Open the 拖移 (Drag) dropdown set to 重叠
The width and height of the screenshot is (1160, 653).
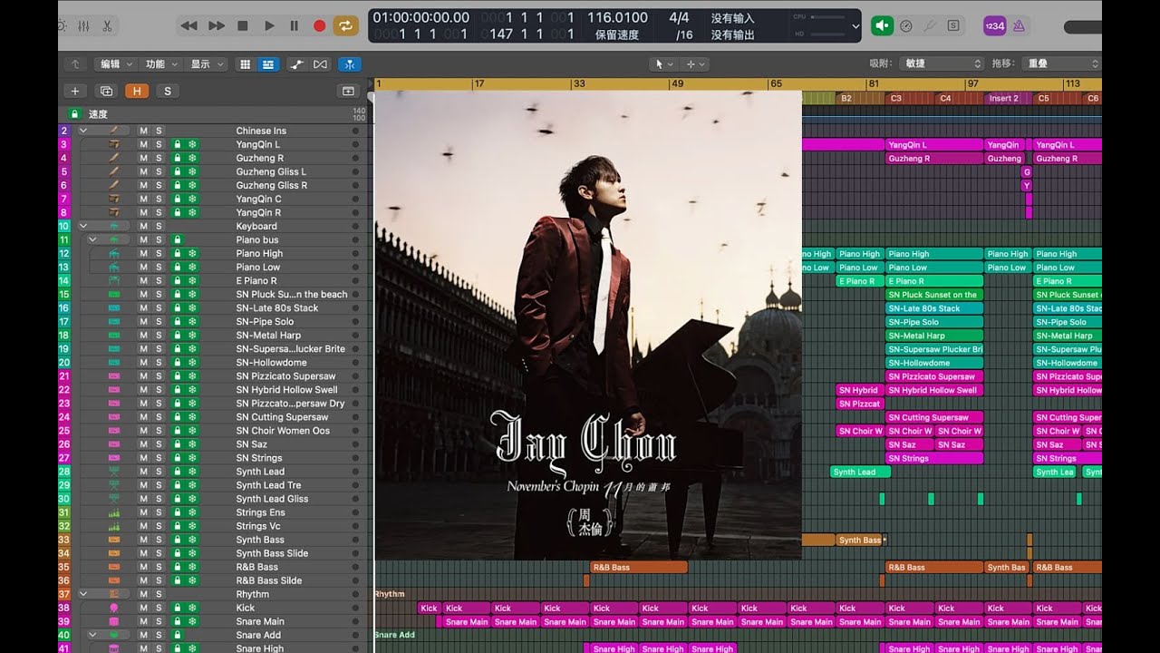[1062, 64]
